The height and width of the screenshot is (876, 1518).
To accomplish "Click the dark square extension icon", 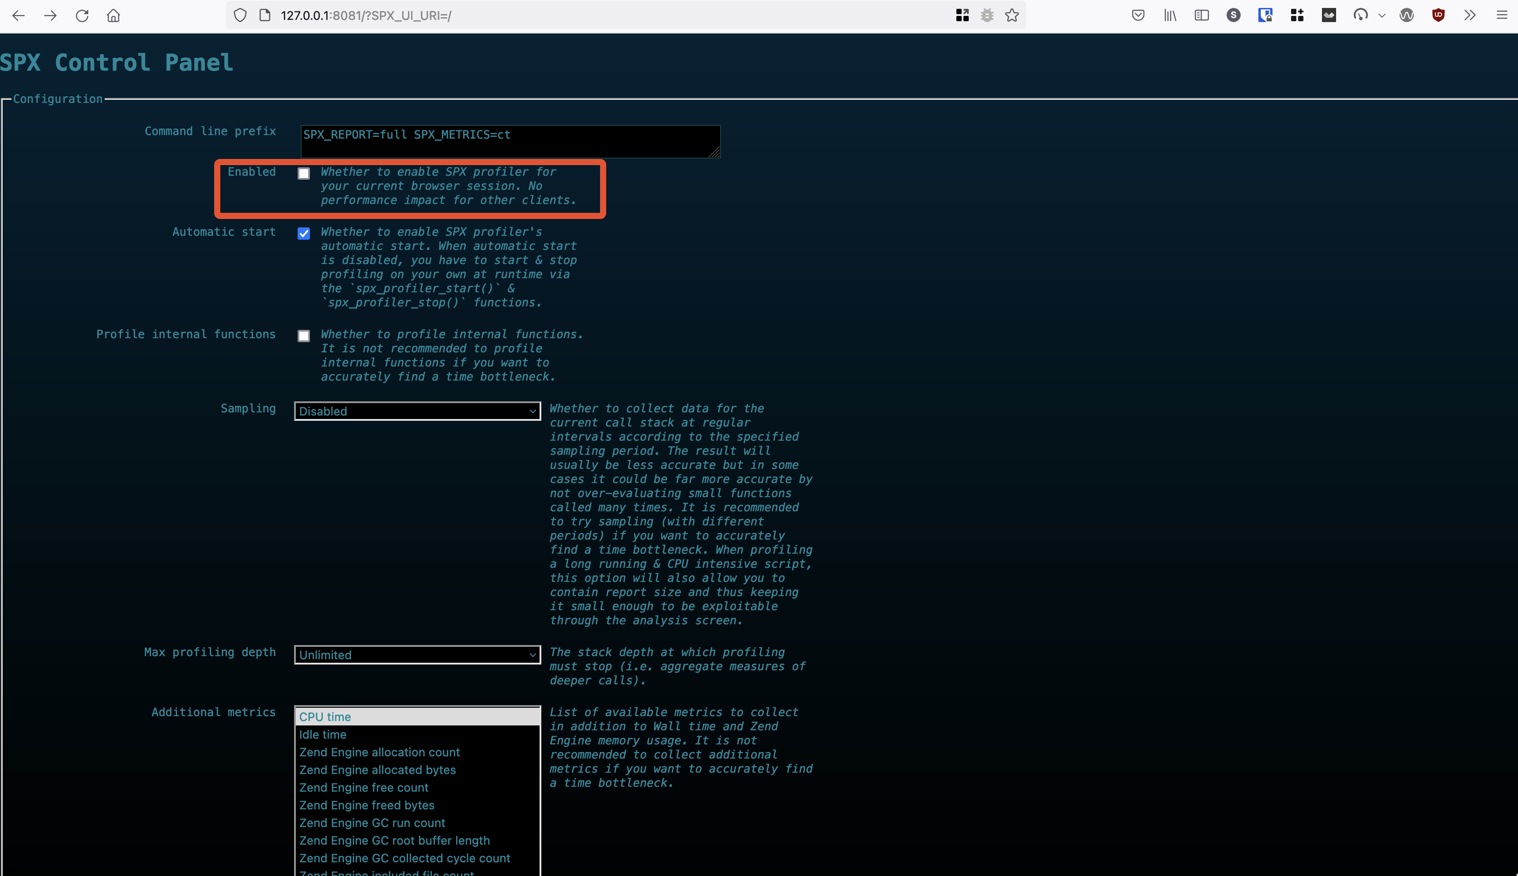I will pyautogui.click(x=1329, y=15).
